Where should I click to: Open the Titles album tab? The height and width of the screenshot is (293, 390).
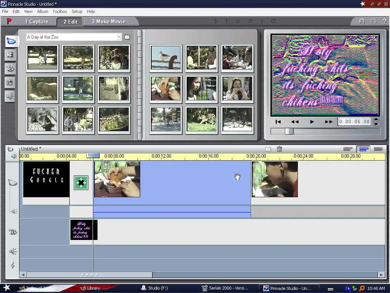point(10,68)
